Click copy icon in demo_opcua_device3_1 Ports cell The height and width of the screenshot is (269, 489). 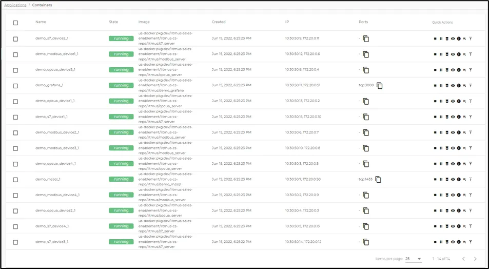pos(366,70)
